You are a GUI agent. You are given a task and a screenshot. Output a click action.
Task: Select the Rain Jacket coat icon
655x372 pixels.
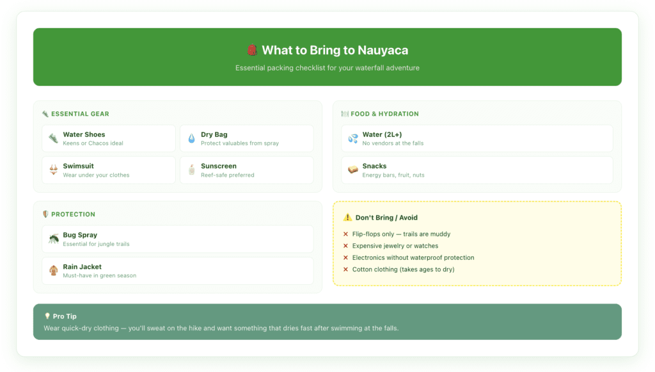coord(54,271)
